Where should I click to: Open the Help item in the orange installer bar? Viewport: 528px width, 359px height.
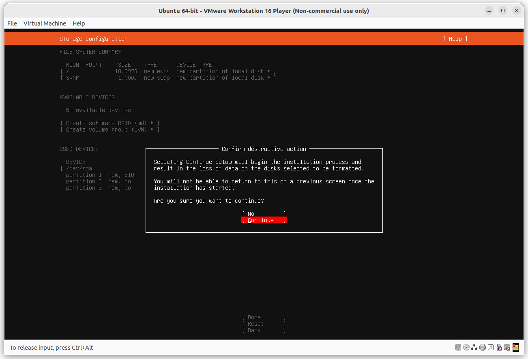[x=455, y=38]
